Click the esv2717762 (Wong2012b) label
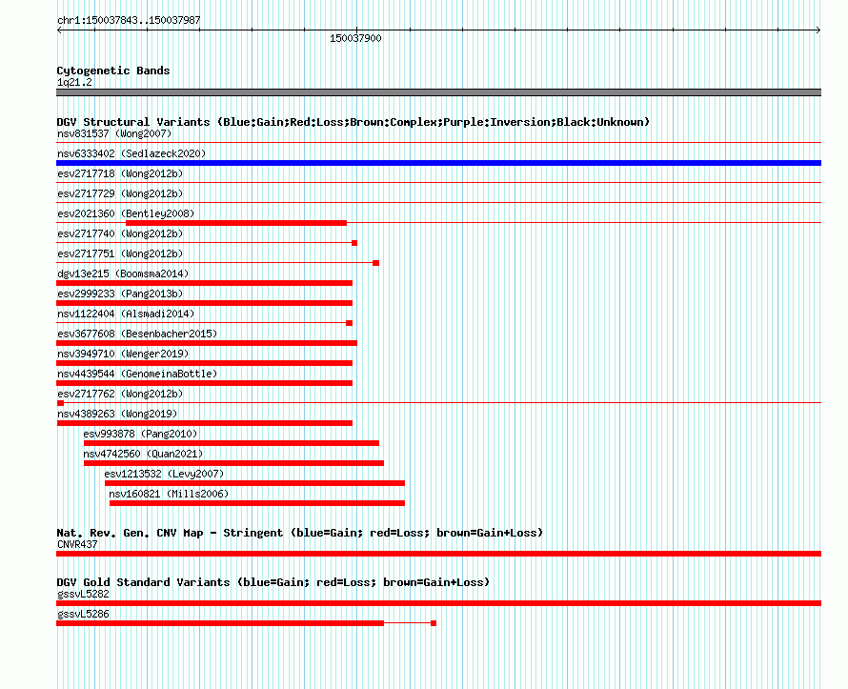 (x=120, y=394)
